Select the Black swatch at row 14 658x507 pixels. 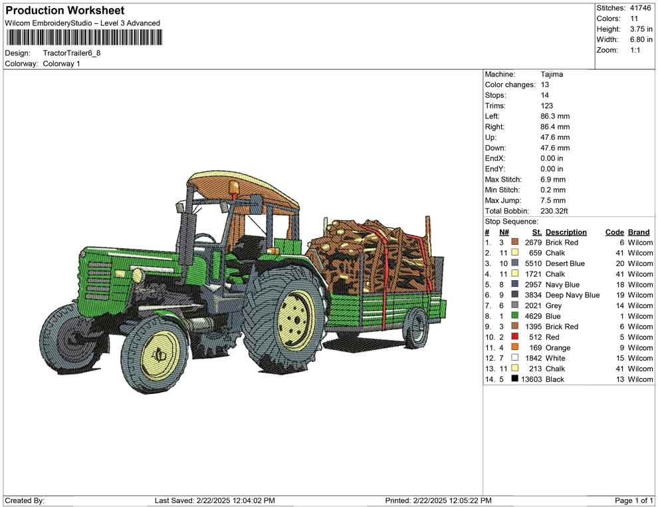coord(514,379)
